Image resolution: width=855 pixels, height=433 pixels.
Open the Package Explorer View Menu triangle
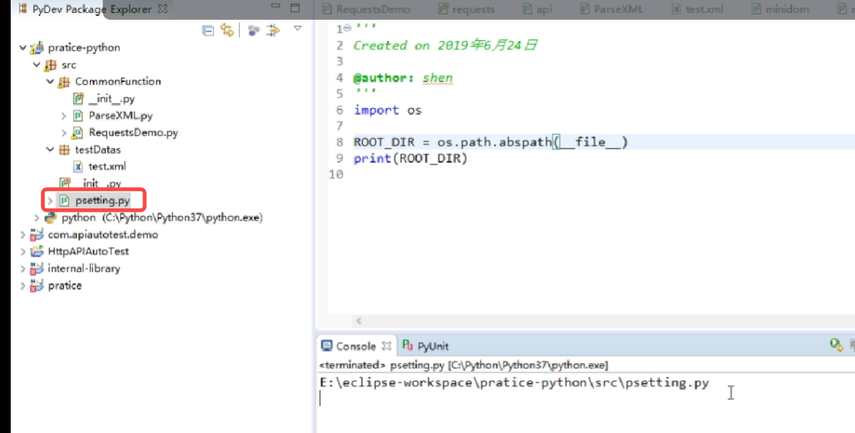[298, 28]
